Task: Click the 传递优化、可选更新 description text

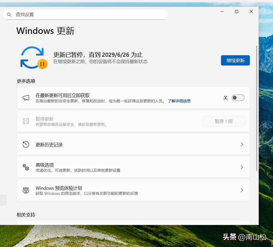Action: pyautogui.click(x=78, y=170)
